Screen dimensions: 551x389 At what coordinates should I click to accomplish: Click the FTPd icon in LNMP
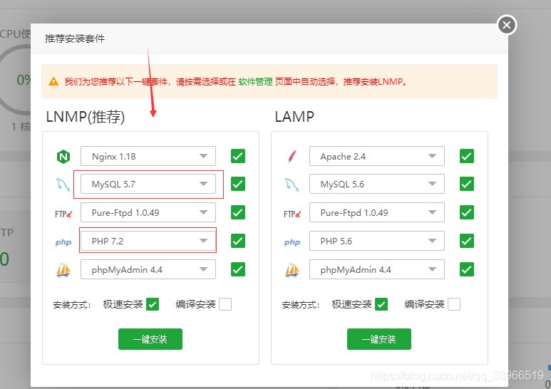[63, 214]
